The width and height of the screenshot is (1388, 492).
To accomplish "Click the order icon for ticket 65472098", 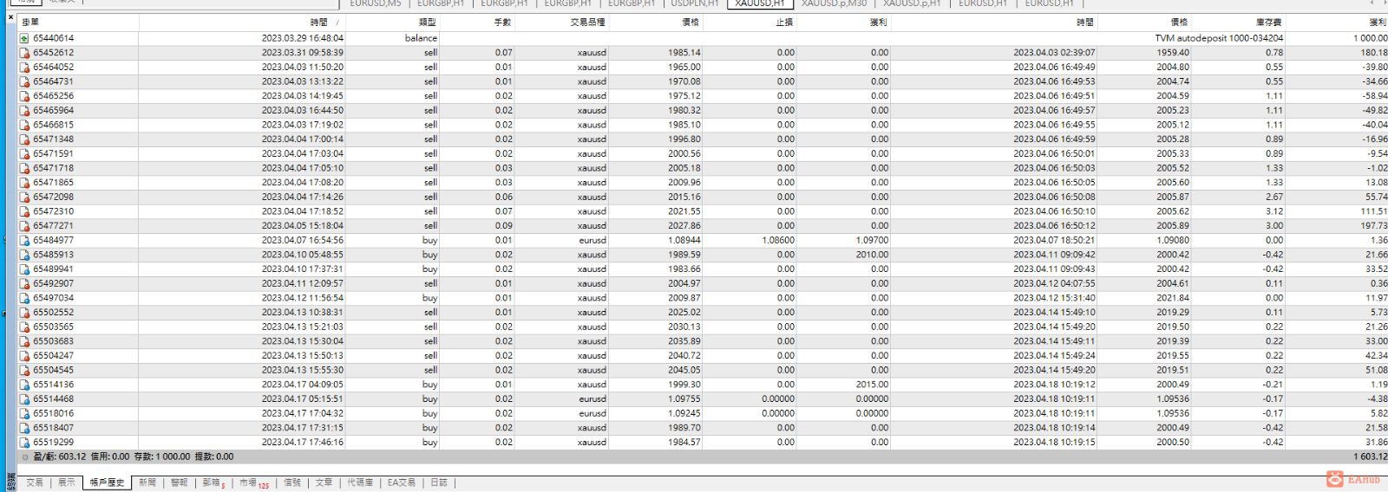I will [x=25, y=197].
